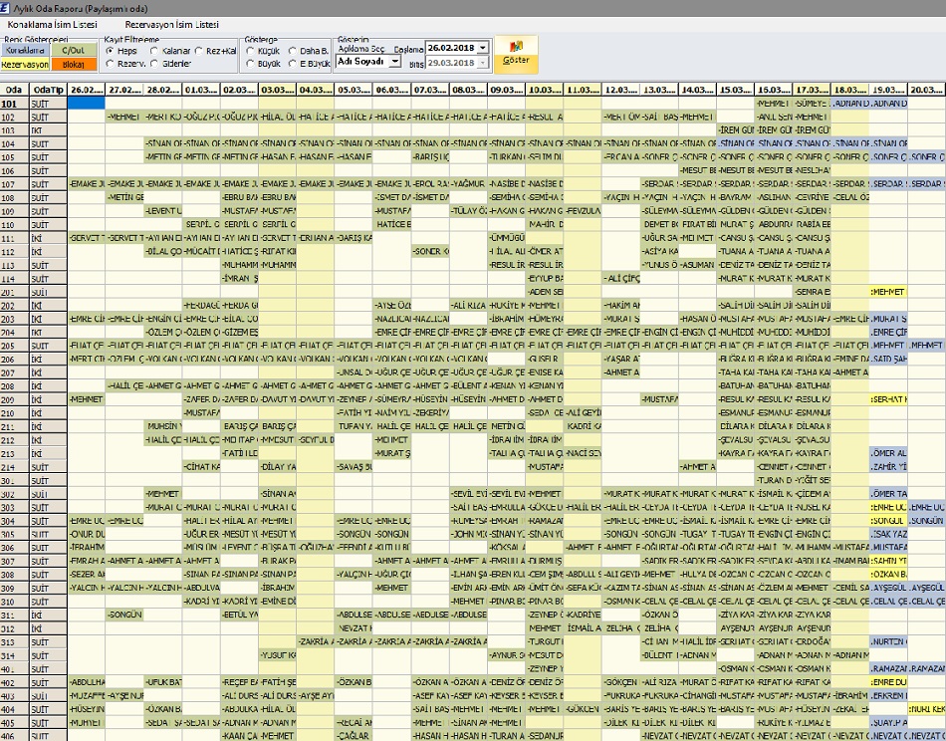Viewport: 946px width, 741px height.
Task: Open Konaklama İsim Listesi menu
Action: [52, 25]
